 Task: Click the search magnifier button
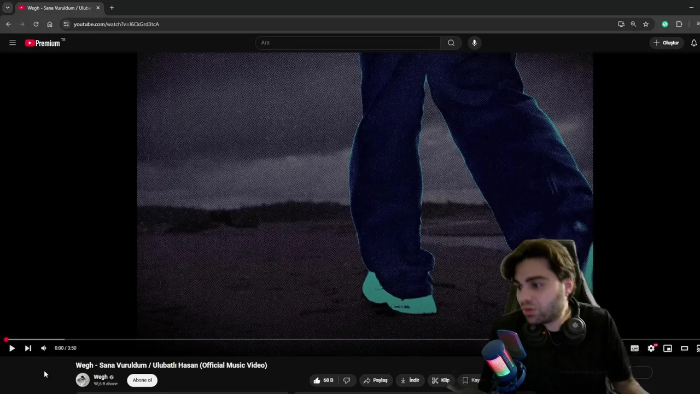[451, 43]
